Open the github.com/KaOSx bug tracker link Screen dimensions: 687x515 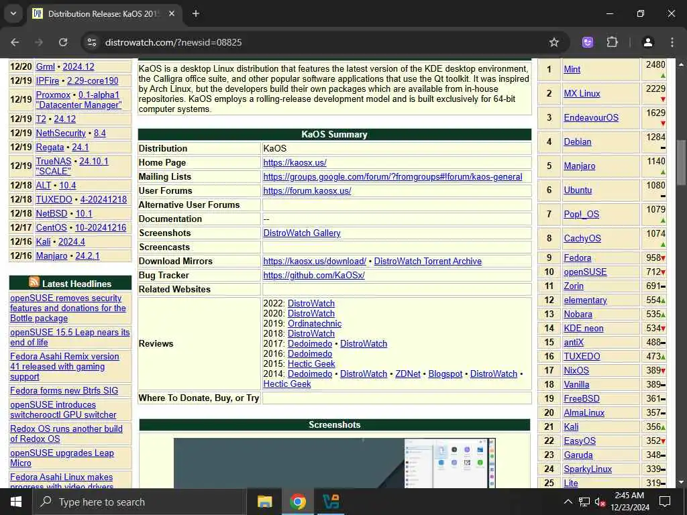pos(314,275)
